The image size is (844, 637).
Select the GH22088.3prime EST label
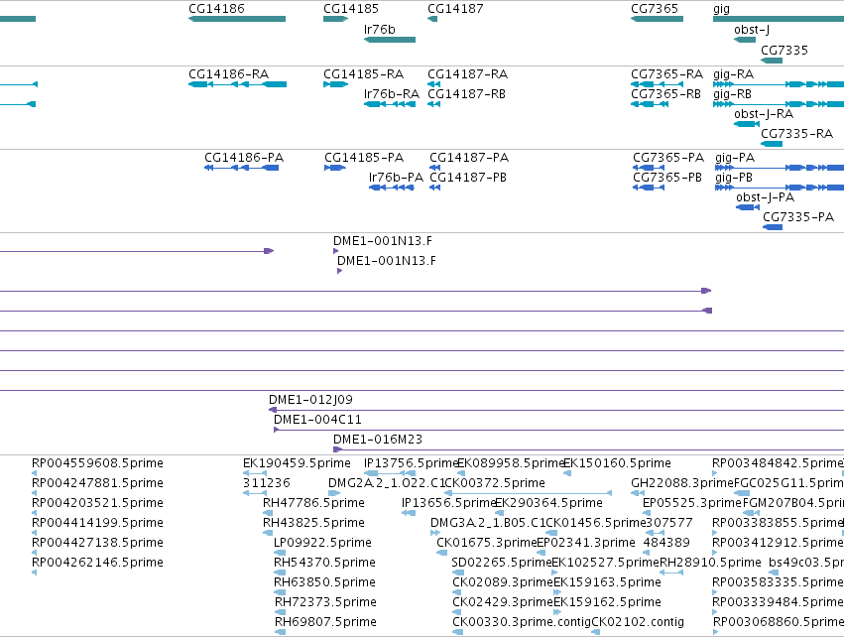(682, 483)
